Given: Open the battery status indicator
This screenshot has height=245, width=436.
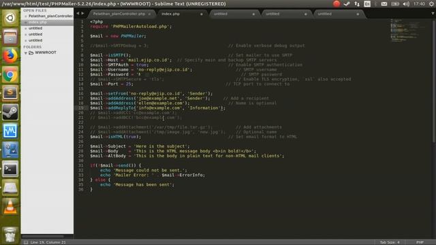Looking at the screenshot, I should [395, 3].
